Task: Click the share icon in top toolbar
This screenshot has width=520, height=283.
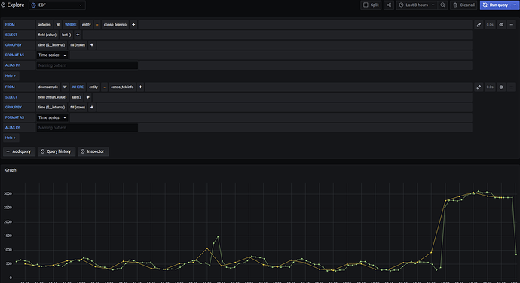Action: tap(389, 5)
